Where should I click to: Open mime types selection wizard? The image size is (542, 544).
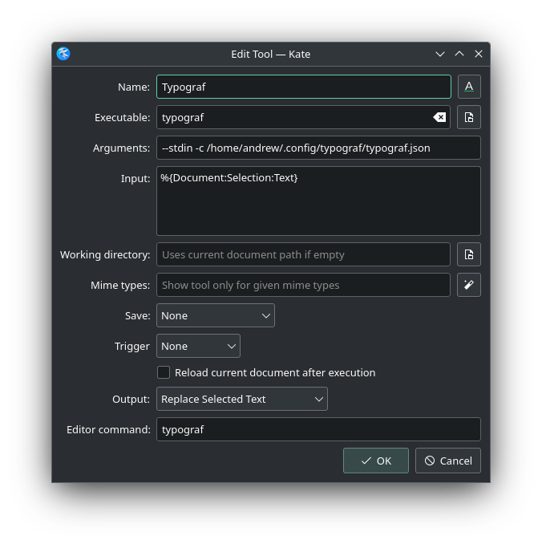coord(468,285)
